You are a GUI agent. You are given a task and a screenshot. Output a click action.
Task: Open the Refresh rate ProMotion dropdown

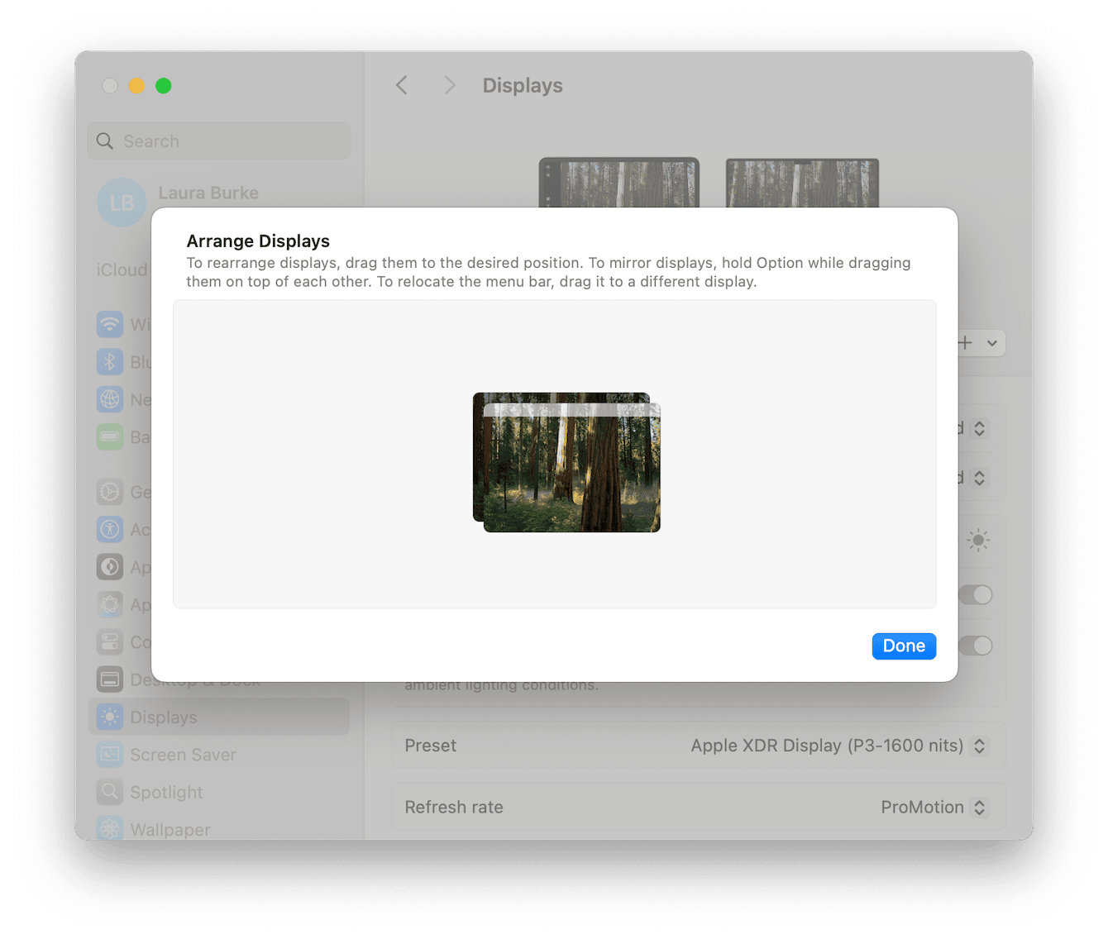[x=934, y=807]
